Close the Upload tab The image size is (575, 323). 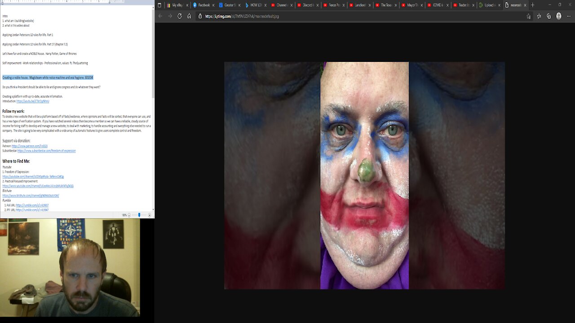click(x=499, y=5)
